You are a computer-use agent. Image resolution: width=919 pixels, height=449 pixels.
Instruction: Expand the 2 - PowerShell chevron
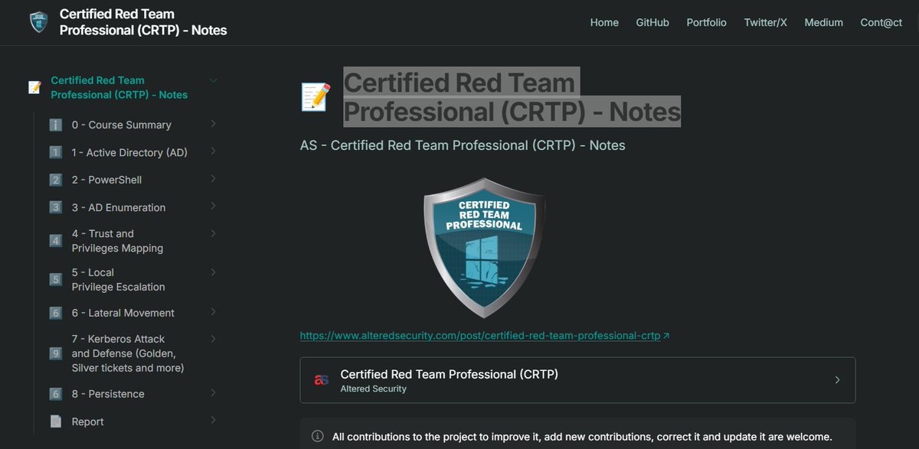[213, 179]
